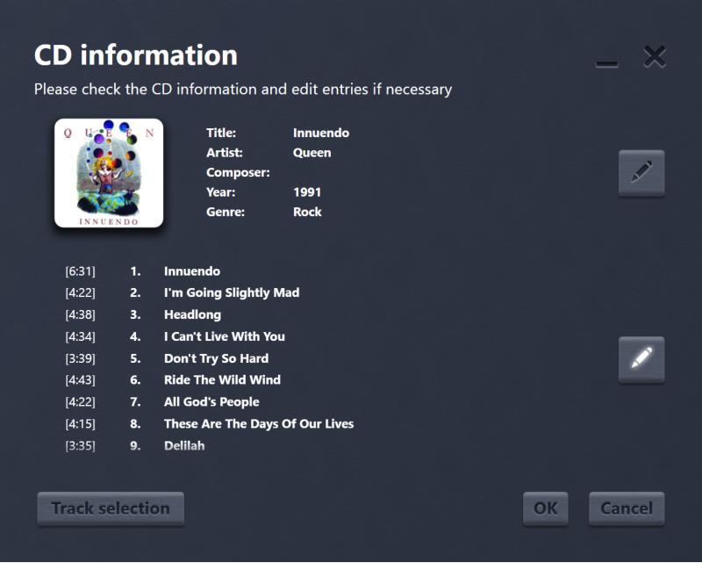
Task: Click the Innuendo album cover artwork
Action: coord(109,173)
